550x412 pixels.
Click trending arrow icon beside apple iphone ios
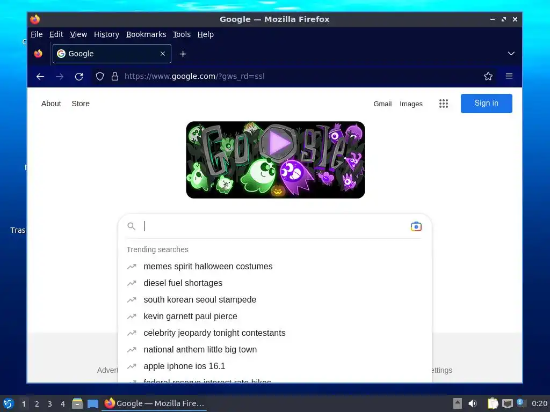(132, 366)
